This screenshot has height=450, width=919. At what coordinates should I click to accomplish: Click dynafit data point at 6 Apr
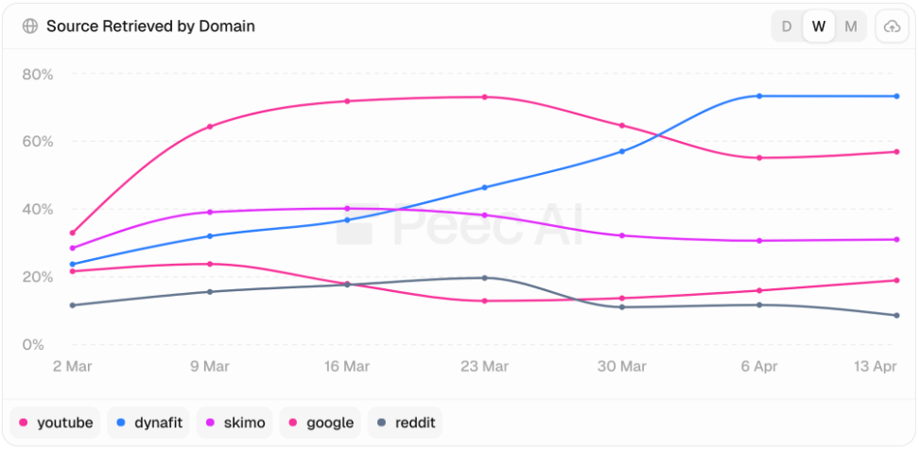point(759,96)
